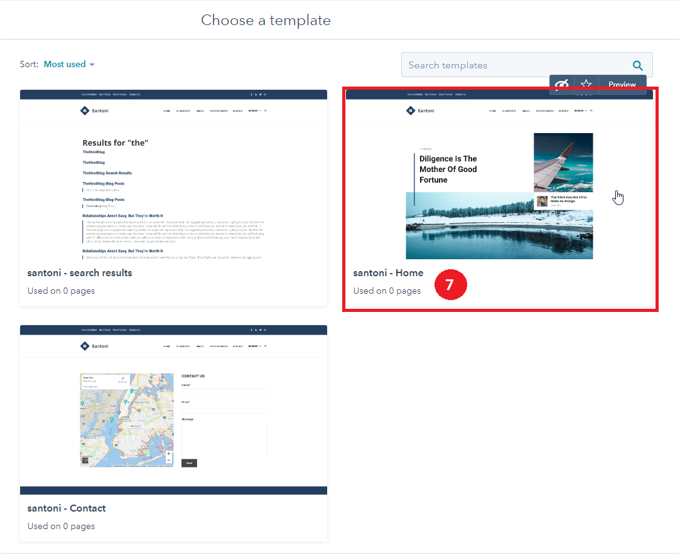Image resolution: width=680 pixels, height=558 pixels.
Task: Toggle the star favorite icon
Action: tap(586, 85)
